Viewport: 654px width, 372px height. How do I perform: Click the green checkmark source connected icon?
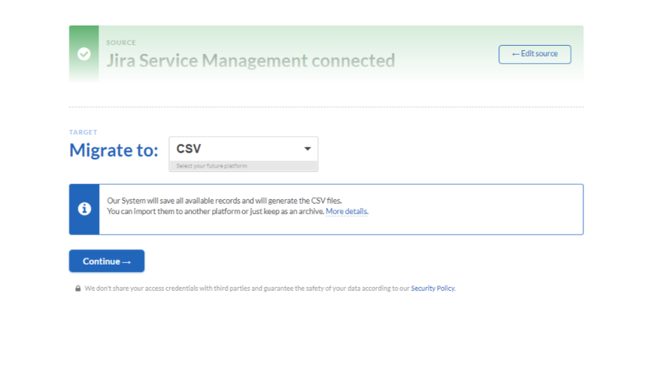point(84,54)
